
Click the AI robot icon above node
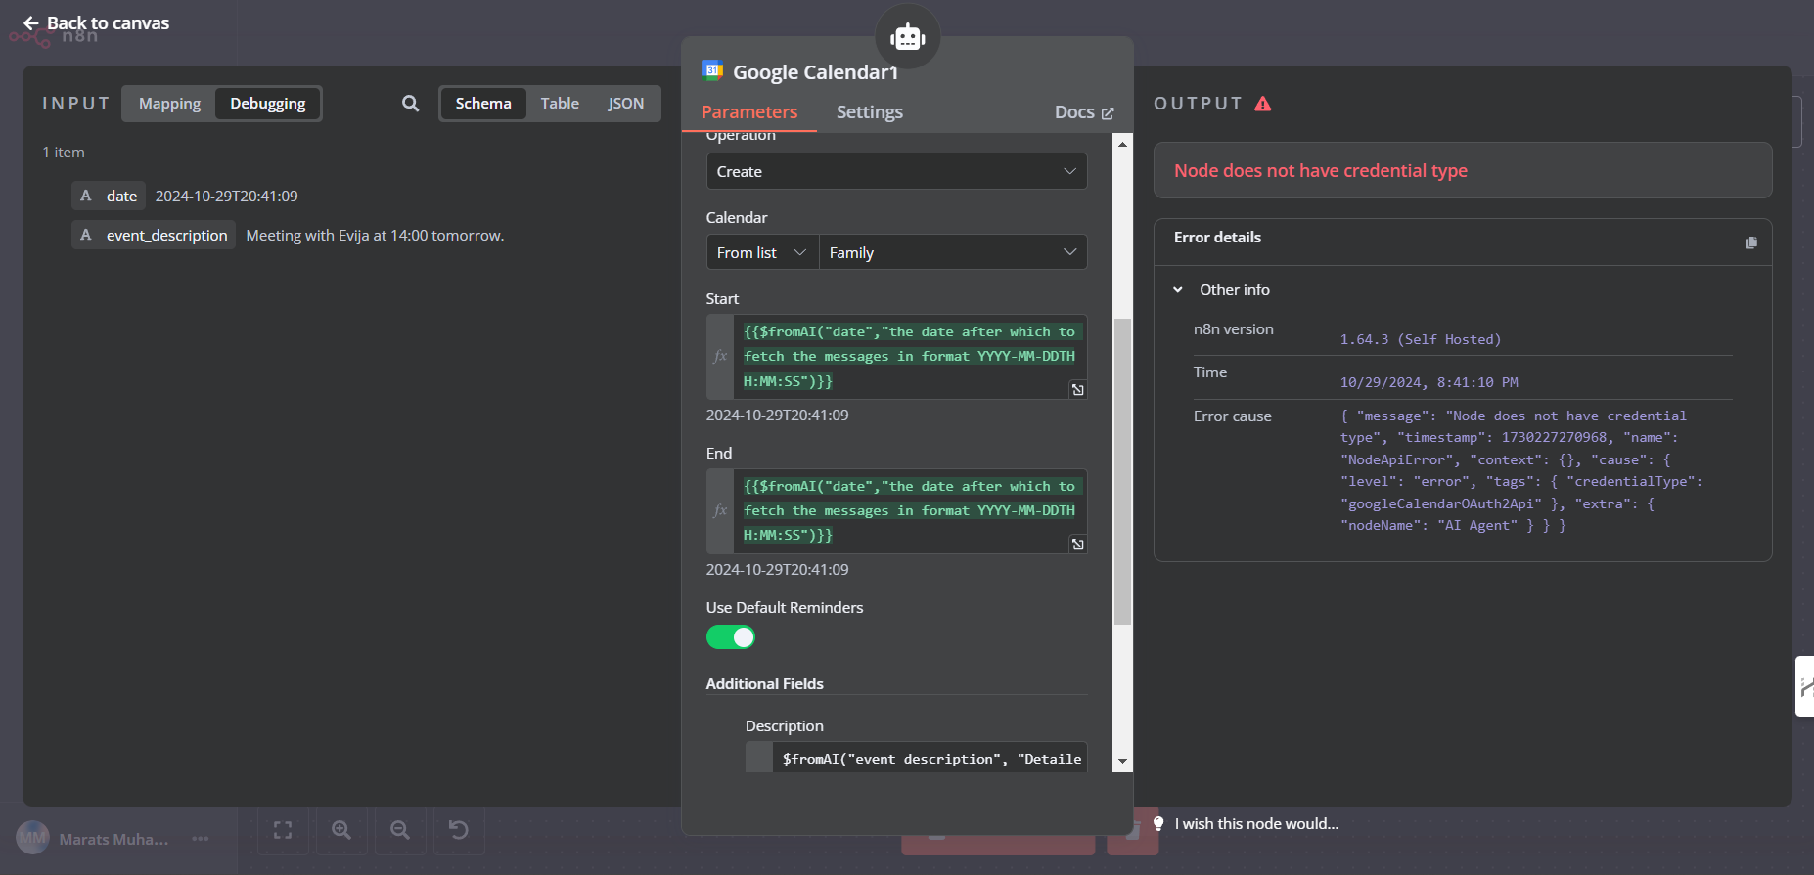(x=907, y=37)
